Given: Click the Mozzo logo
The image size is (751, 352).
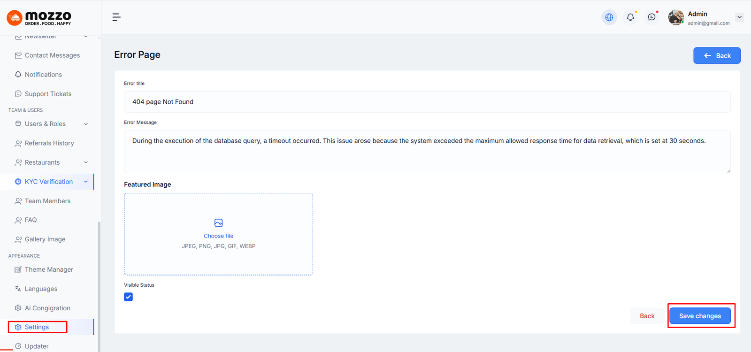Looking at the screenshot, I should coord(39,18).
